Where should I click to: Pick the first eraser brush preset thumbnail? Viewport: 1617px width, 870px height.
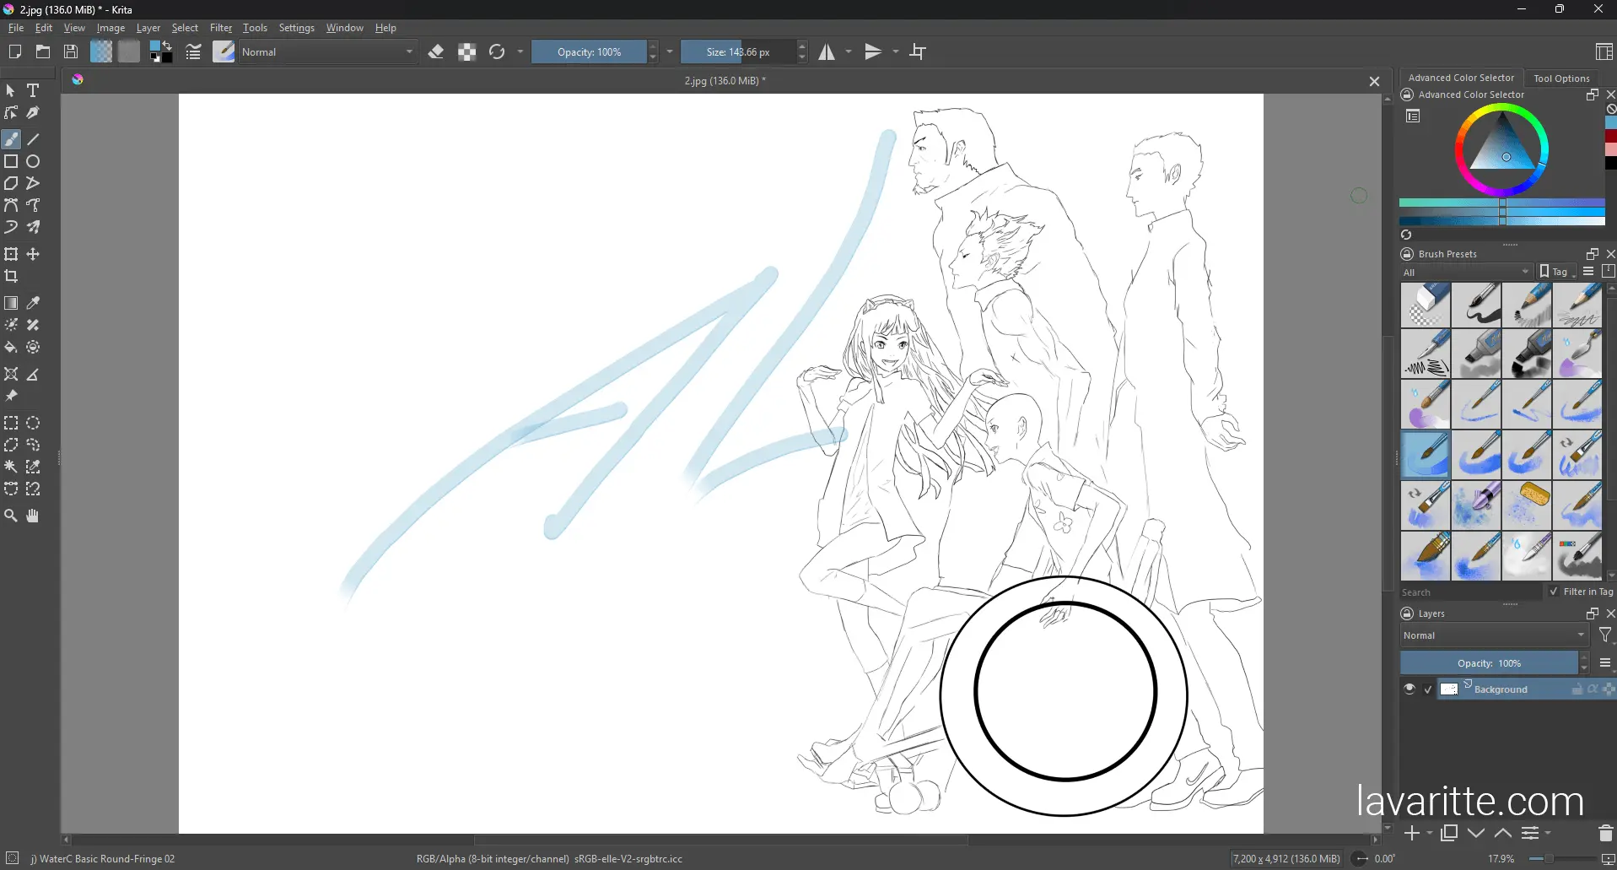click(1426, 305)
